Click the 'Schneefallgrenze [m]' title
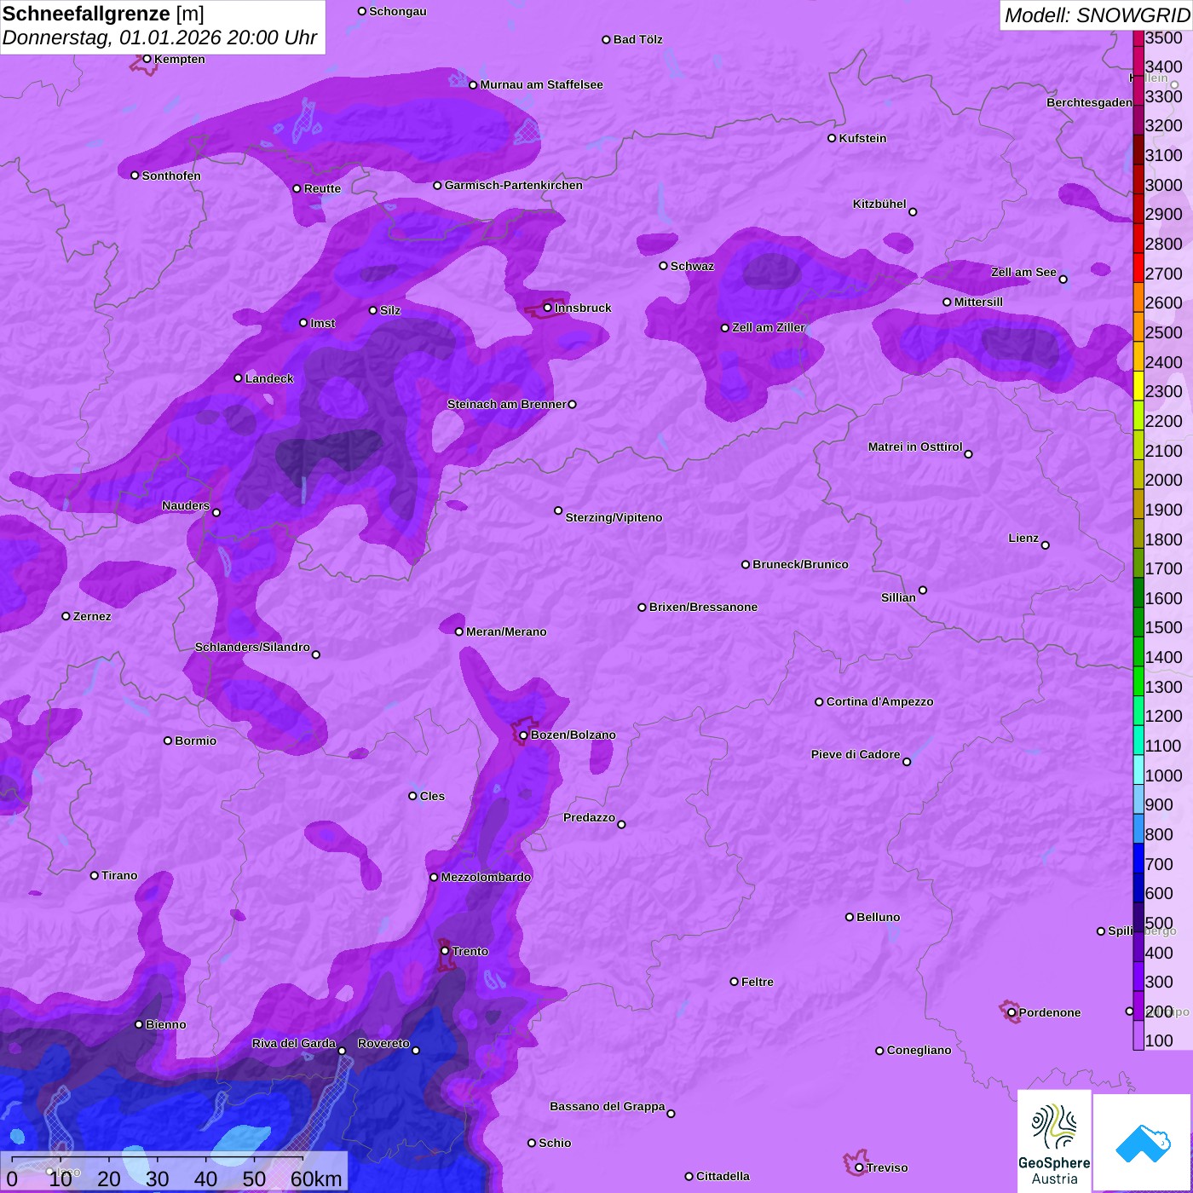 point(103,14)
